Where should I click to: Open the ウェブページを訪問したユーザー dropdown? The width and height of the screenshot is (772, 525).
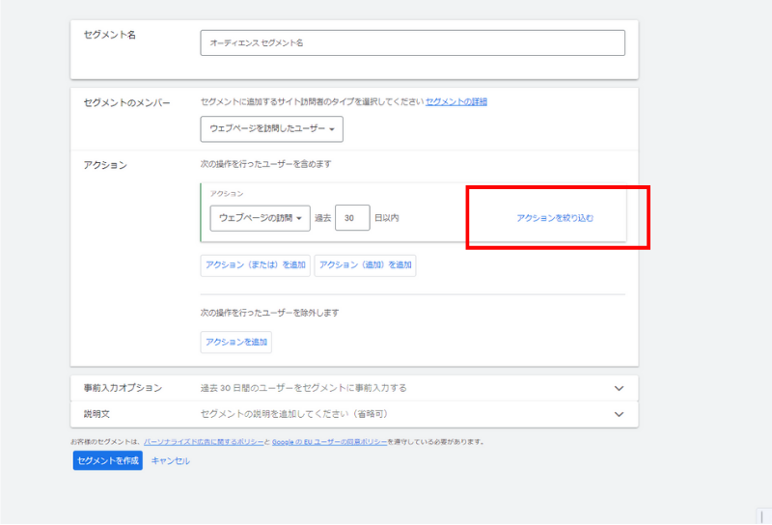pos(271,128)
